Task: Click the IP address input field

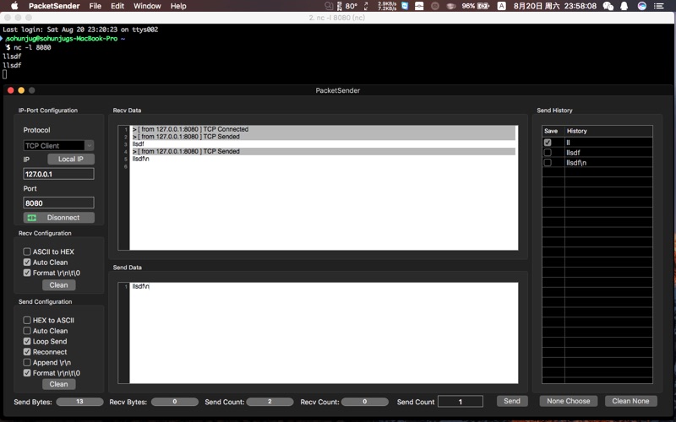Action: click(58, 174)
